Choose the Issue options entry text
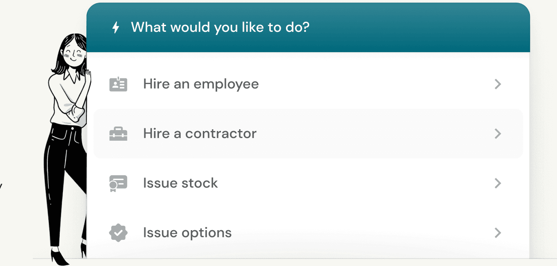 (187, 233)
